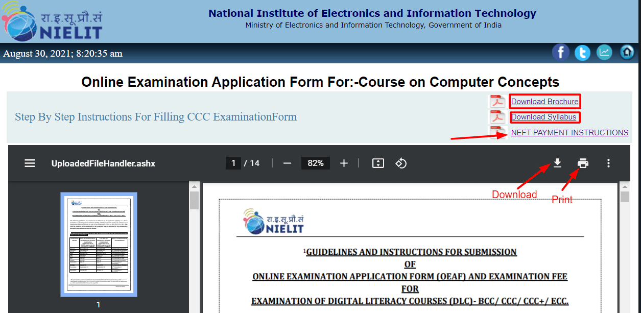Click the print icon in the PDF toolbar
Viewport: 641px width, 313px height.
click(x=583, y=163)
